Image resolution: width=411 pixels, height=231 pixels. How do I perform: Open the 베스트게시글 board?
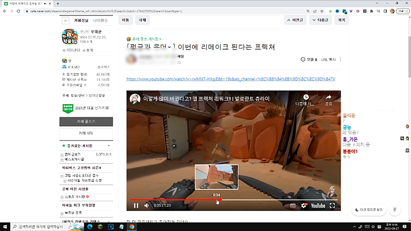coord(74,159)
